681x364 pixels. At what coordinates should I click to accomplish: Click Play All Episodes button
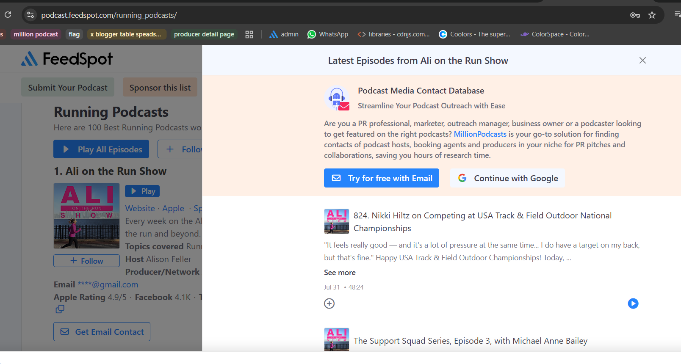(x=101, y=149)
